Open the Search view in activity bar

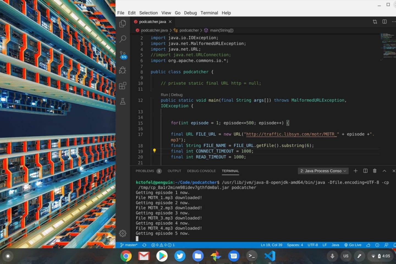(123, 39)
